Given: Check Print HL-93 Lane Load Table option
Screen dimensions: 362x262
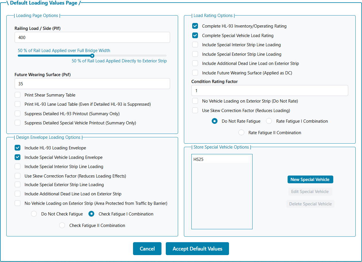Looking at the screenshot, I should point(18,104).
